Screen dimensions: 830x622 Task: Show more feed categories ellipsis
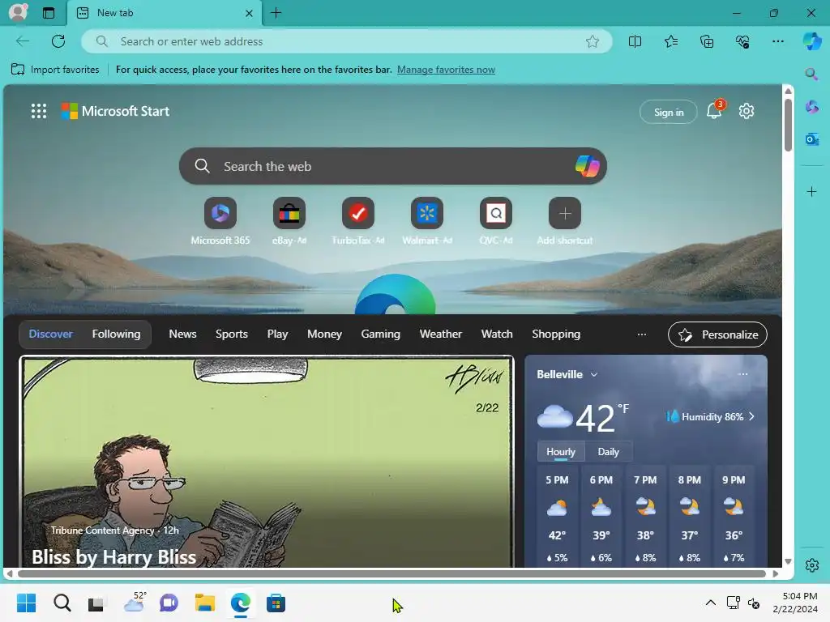642,334
